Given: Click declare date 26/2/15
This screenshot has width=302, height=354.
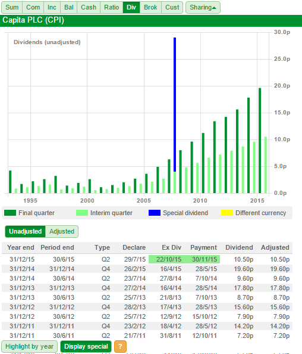Looking at the screenshot, I should coord(135,269).
